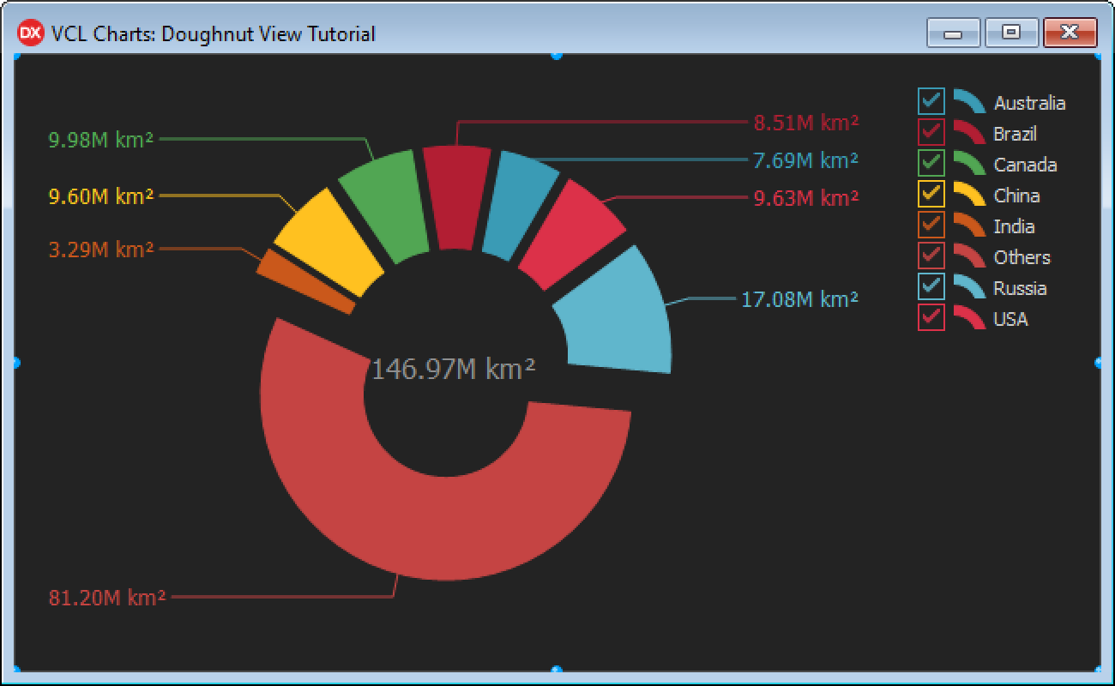This screenshot has width=1115, height=686.
Task: Click the 146.97M km² center total label
Action: [454, 369]
